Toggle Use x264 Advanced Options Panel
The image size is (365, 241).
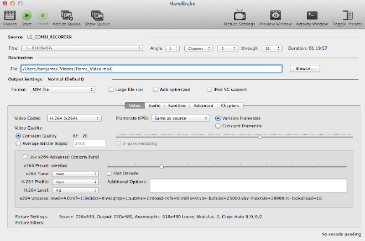coord(25,157)
